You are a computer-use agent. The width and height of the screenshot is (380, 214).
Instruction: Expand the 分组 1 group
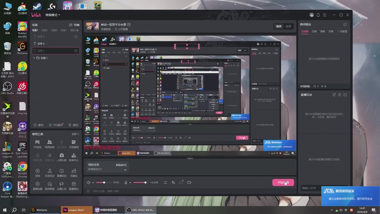34,58
